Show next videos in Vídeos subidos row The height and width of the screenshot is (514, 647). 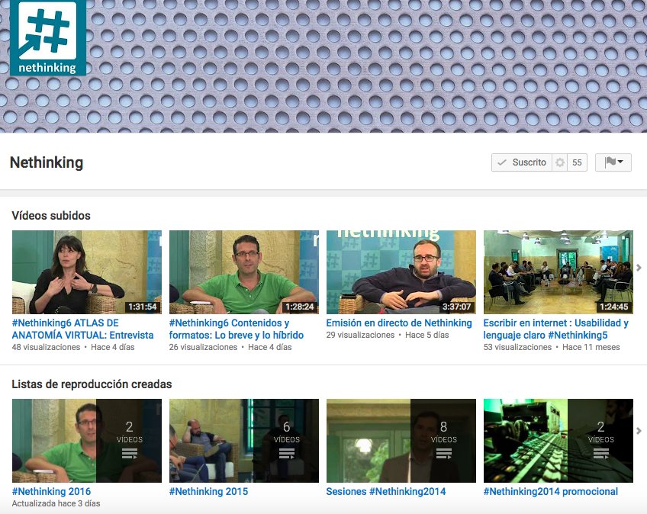(639, 268)
